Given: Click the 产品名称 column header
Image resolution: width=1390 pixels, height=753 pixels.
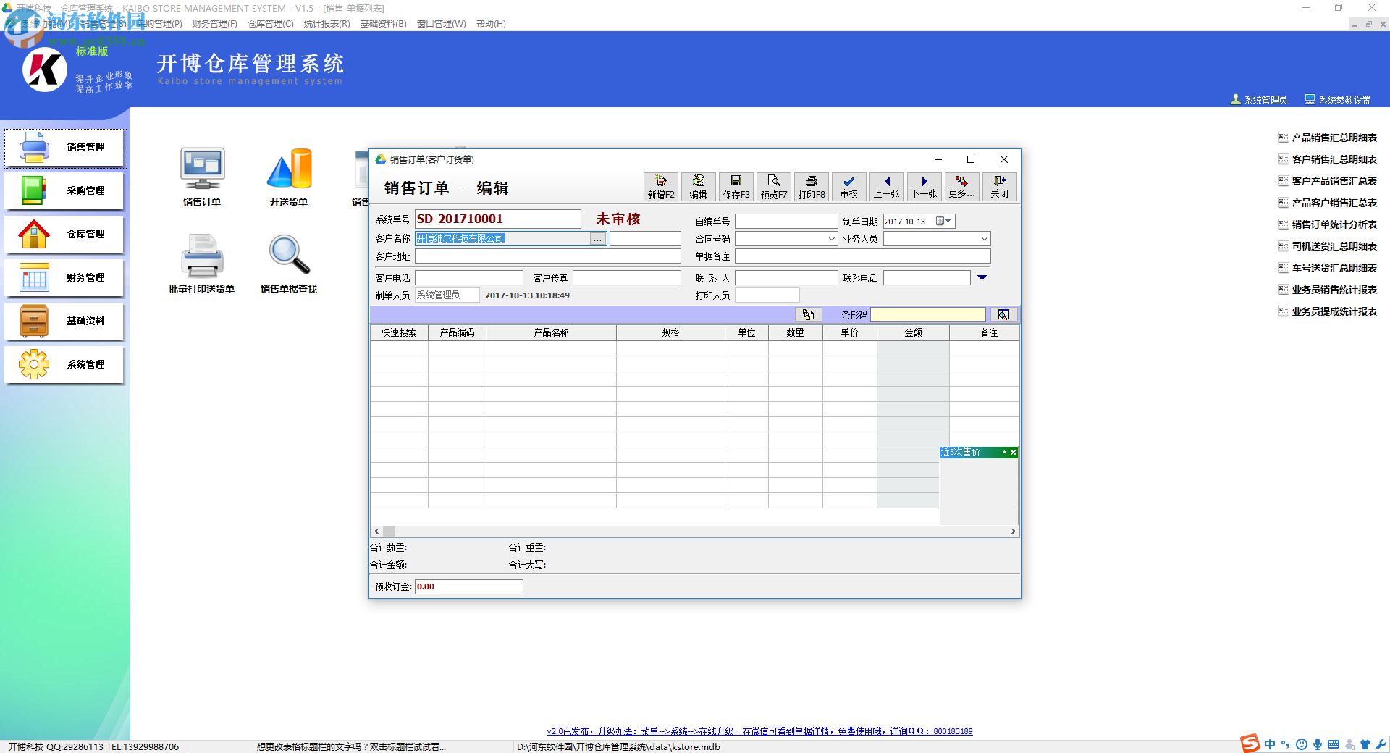Looking at the screenshot, I should point(551,333).
